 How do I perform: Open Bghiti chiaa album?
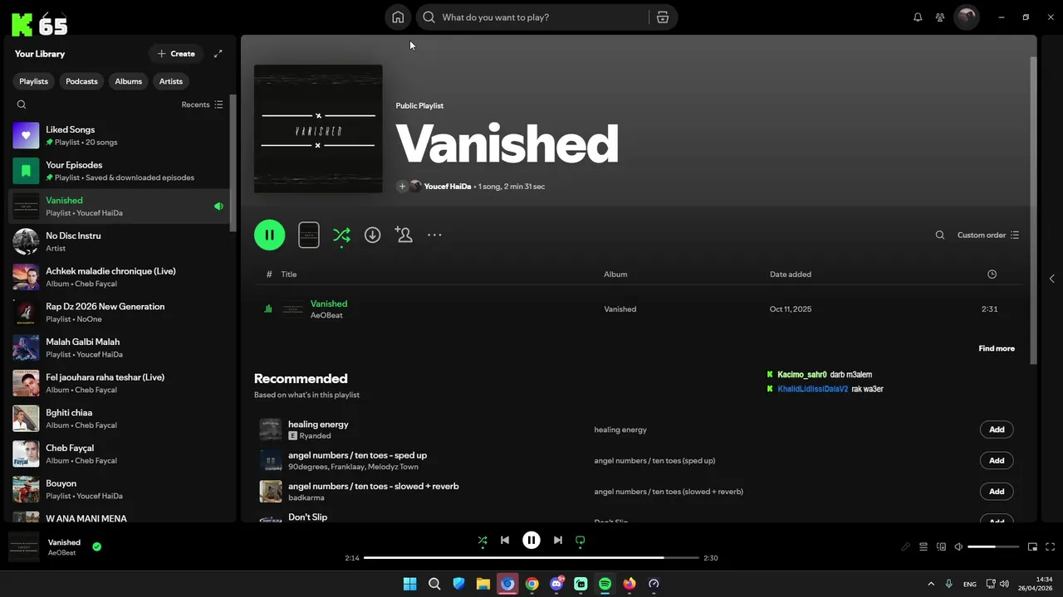120,419
